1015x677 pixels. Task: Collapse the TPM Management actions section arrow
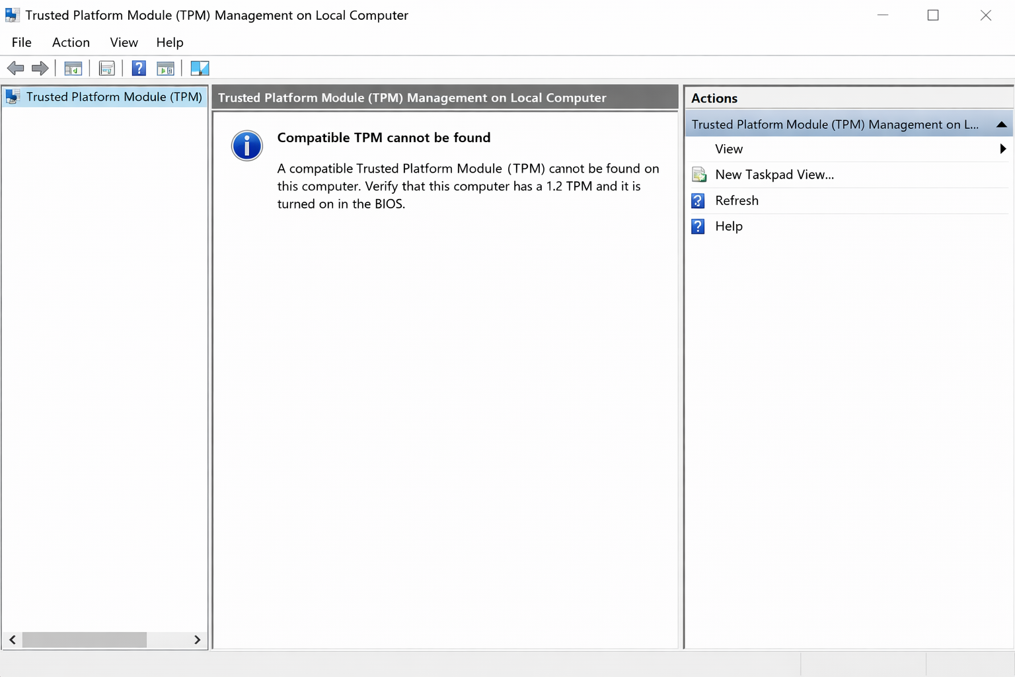[1001, 124]
